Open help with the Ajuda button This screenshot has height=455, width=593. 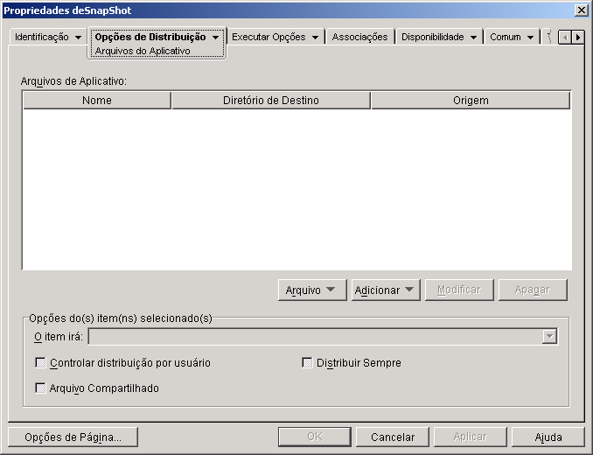click(548, 437)
